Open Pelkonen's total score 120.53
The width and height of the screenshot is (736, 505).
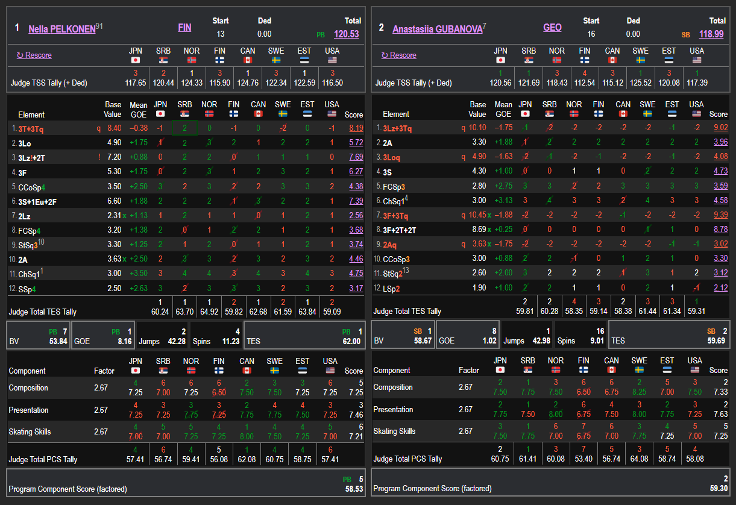[x=346, y=34]
